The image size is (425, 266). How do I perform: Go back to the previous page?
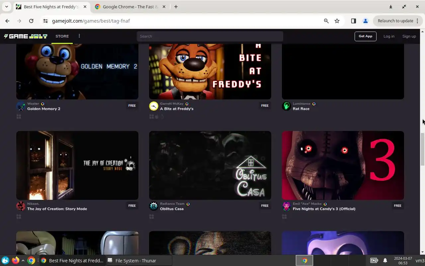7,21
